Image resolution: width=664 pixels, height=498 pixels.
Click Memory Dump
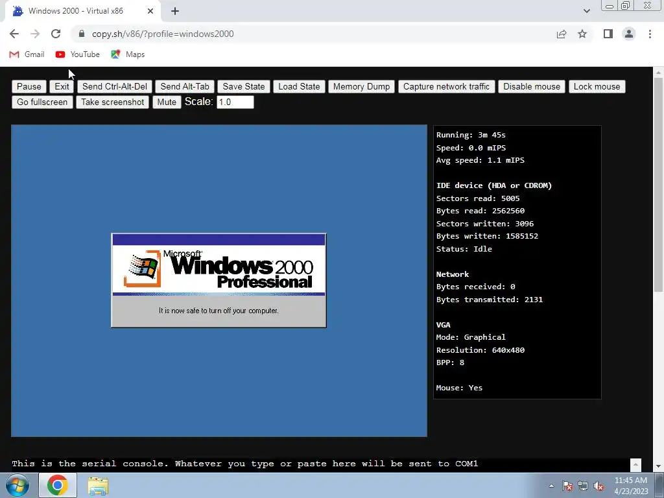(361, 86)
